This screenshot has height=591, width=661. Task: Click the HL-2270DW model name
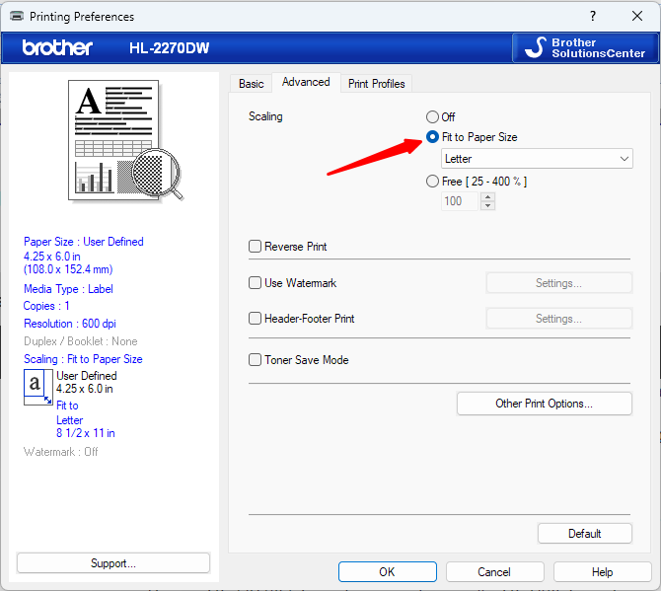pos(169,48)
